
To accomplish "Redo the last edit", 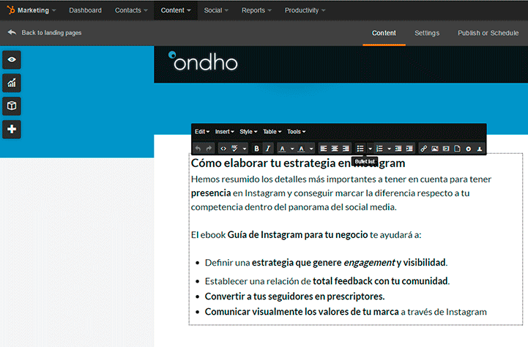I will [x=209, y=149].
